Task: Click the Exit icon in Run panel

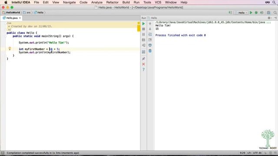Action: click(144, 45)
